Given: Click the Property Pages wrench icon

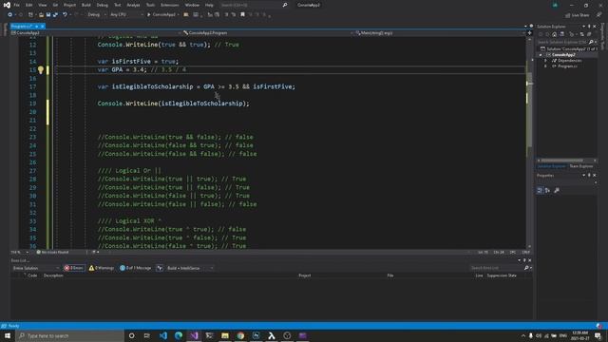Looking at the screenshot, I should 557,190.
